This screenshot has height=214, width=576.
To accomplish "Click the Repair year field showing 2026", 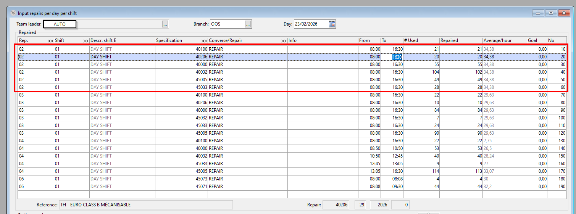I will pos(380,205).
